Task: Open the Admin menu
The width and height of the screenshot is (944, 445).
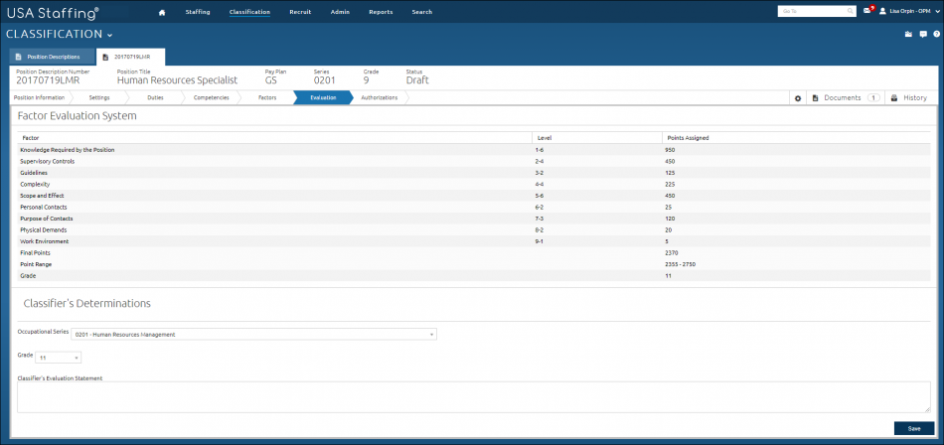Action: [340, 12]
